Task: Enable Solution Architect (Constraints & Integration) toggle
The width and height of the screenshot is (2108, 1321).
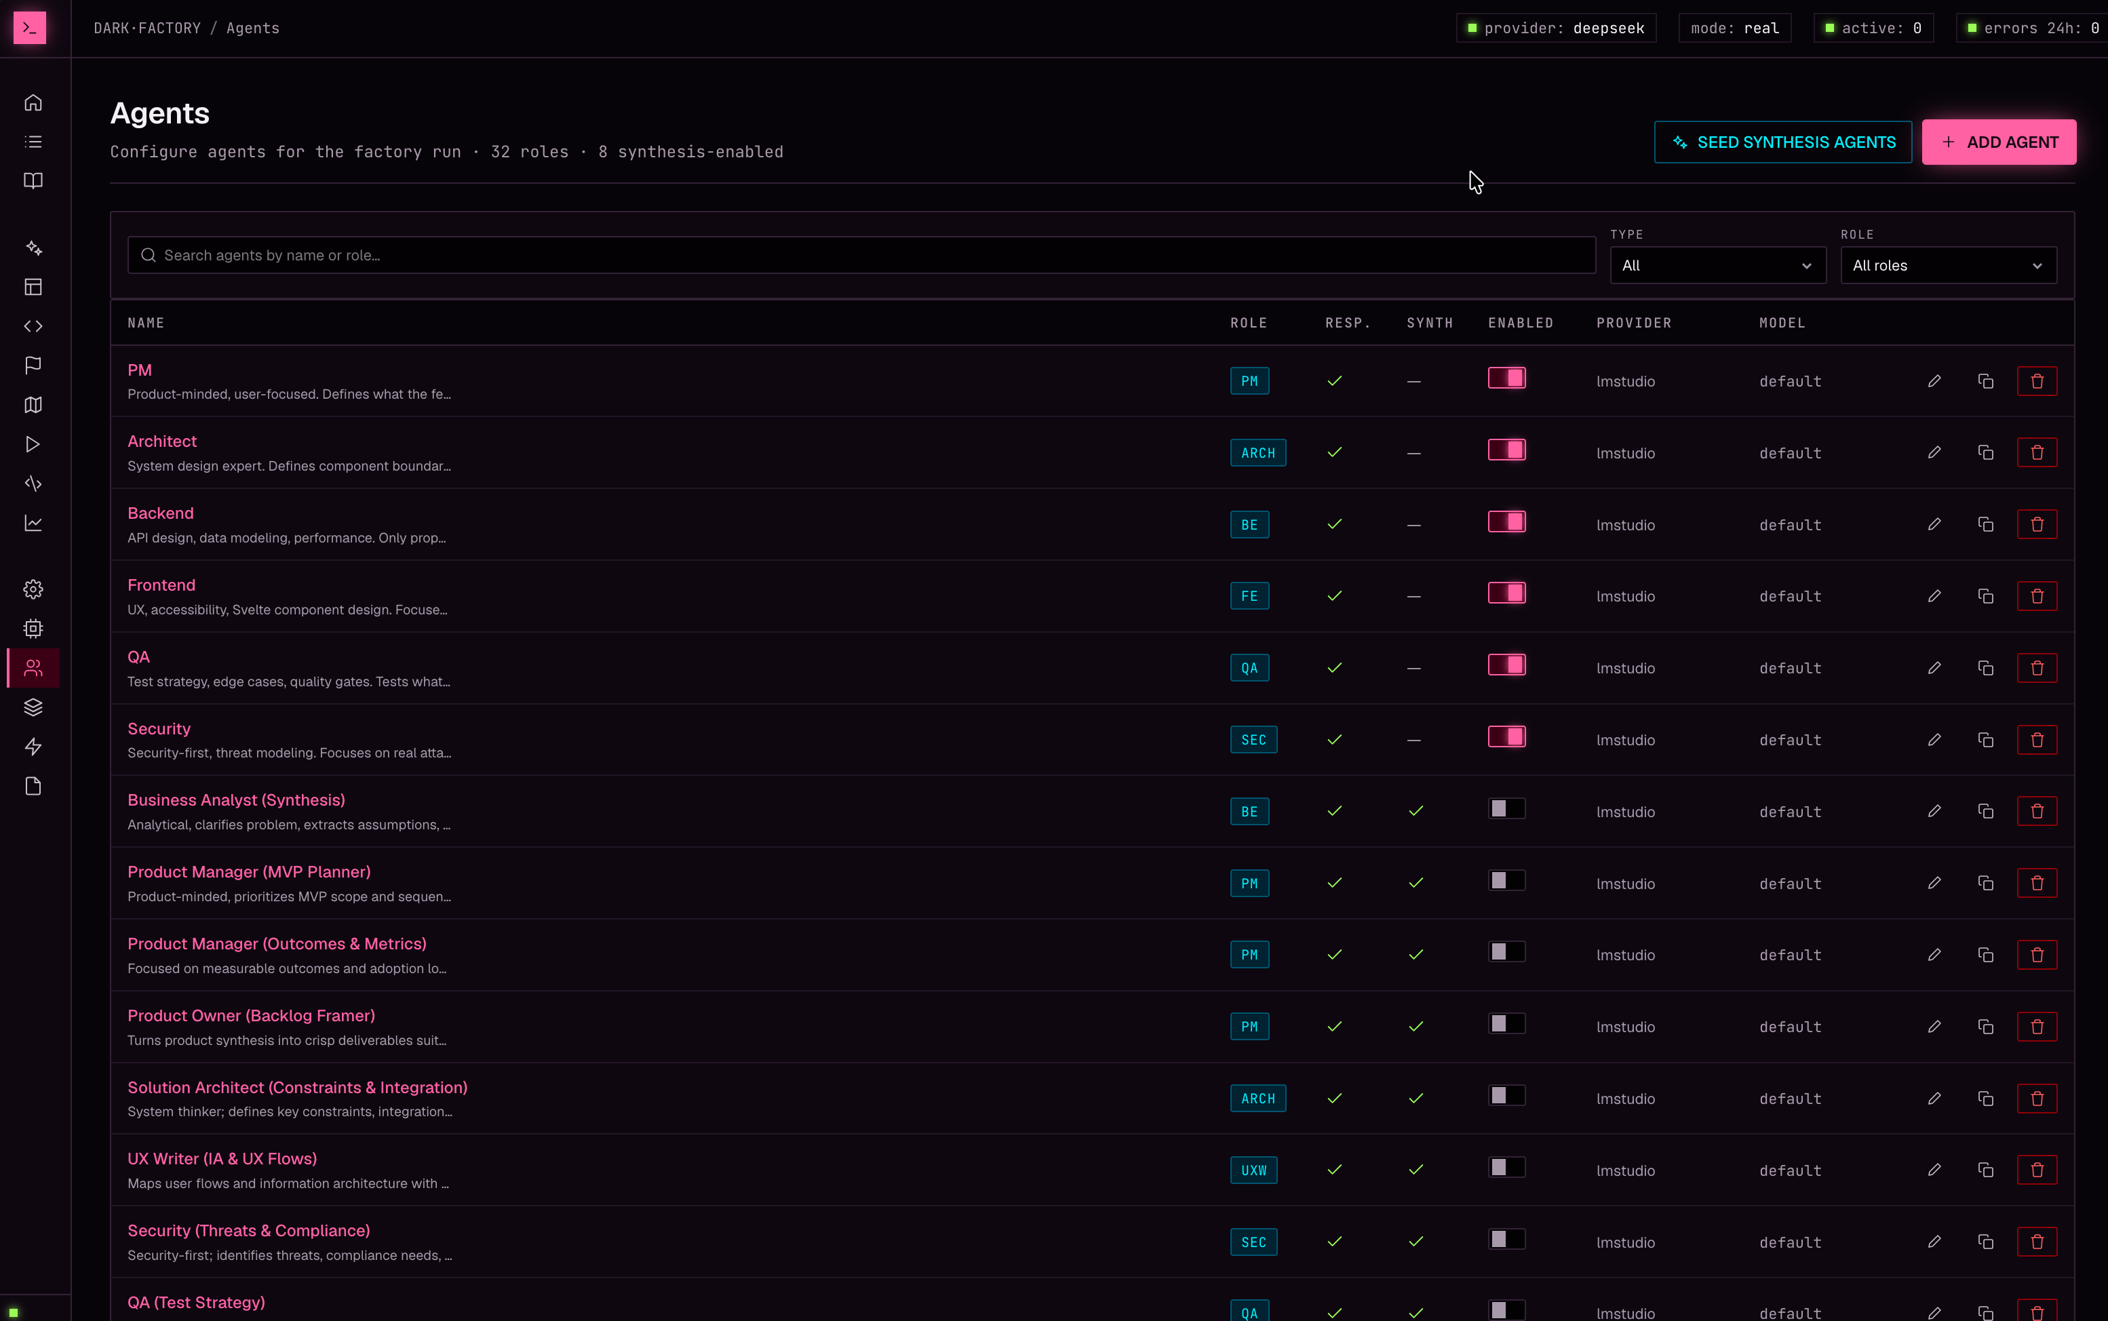Action: (x=1507, y=1096)
